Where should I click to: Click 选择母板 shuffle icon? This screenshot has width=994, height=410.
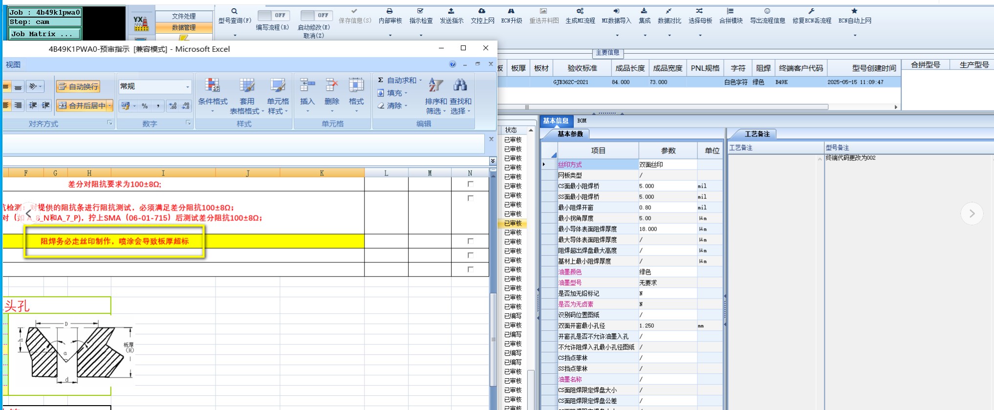pyautogui.click(x=699, y=11)
